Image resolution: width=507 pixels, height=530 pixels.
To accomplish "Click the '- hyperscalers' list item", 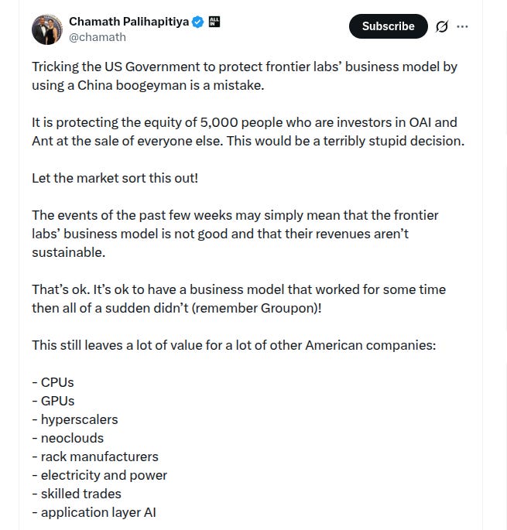I will [75, 419].
